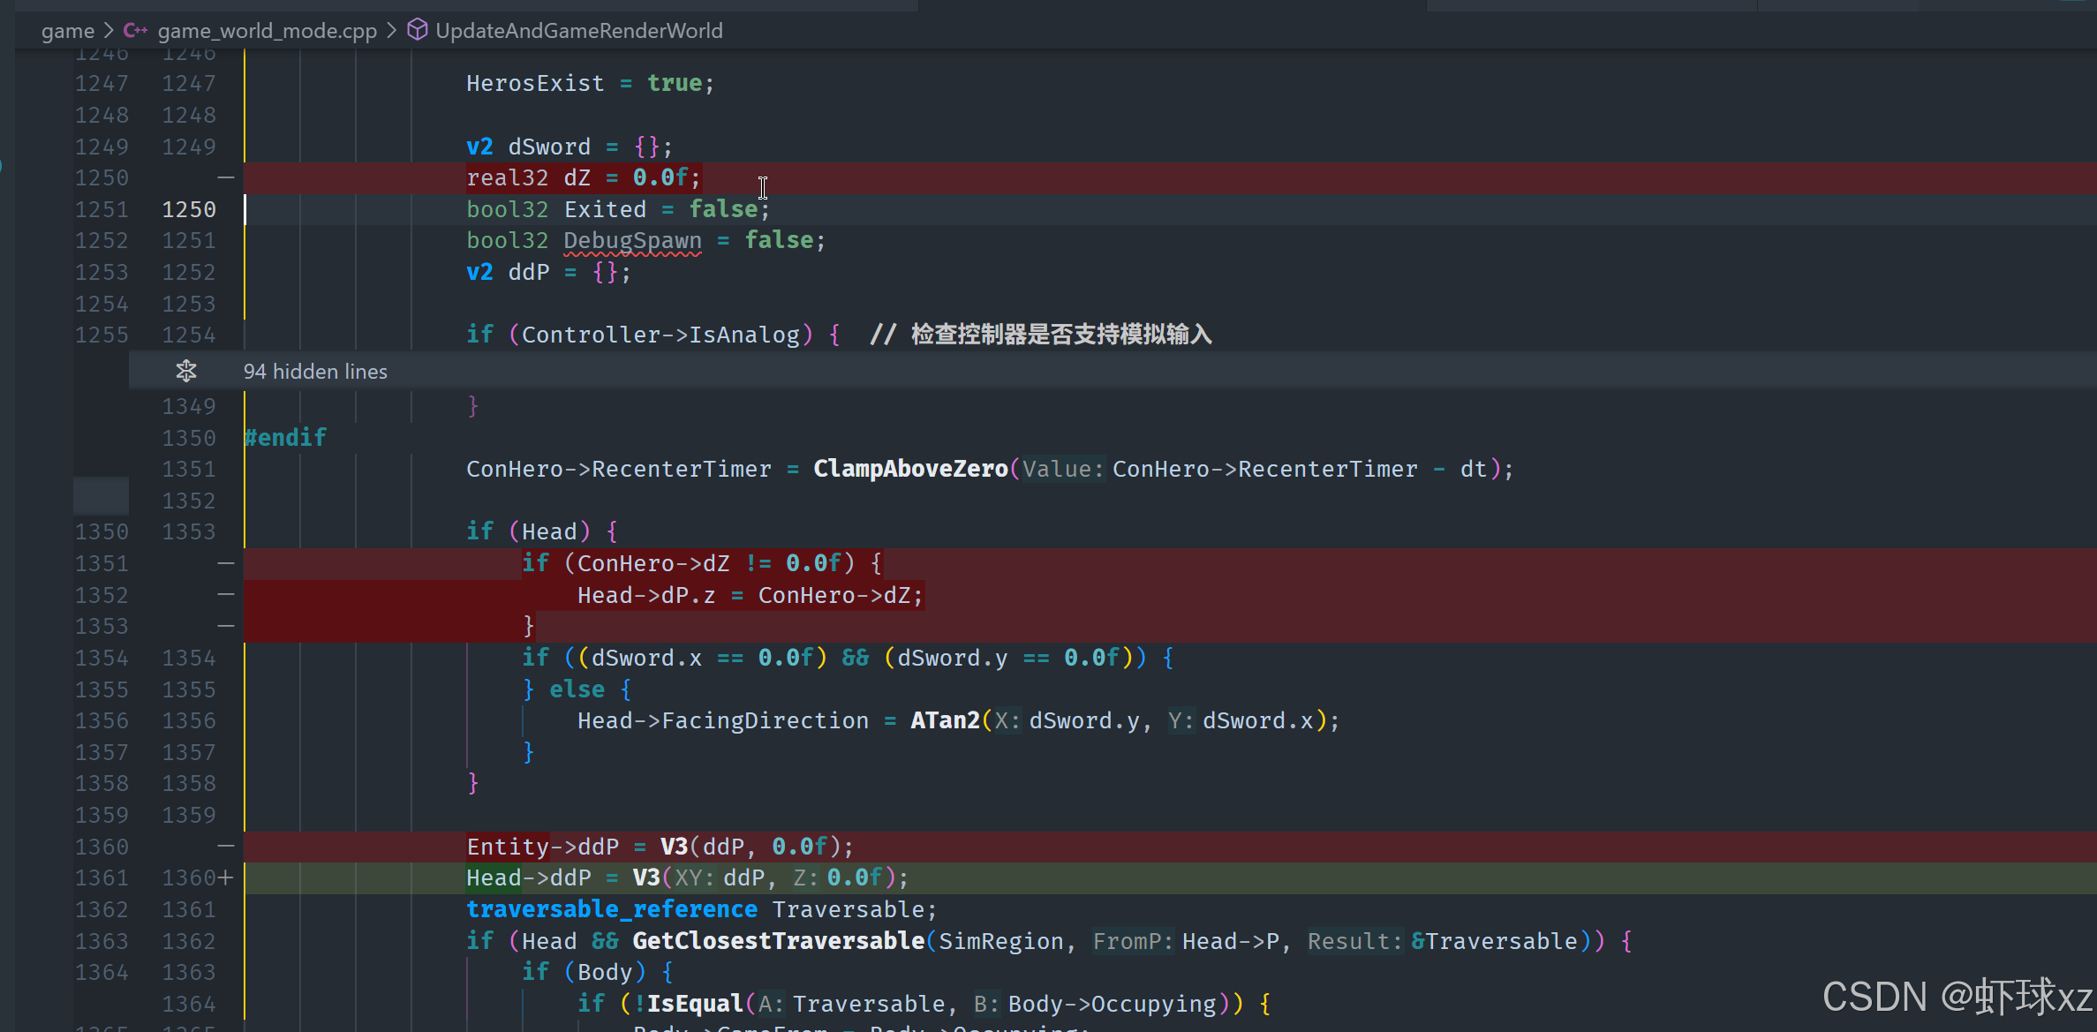Image resolution: width=2097 pixels, height=1032 pixels.
Task: Click chevron after game_world_mode.cpp breadcrumb
Action: pyautogui.click(x=391, y=31)
